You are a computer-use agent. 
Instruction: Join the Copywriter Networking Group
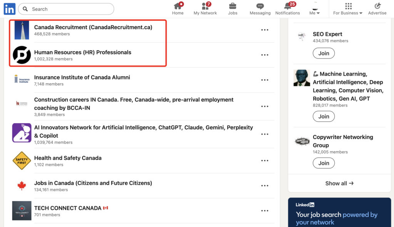324,163
